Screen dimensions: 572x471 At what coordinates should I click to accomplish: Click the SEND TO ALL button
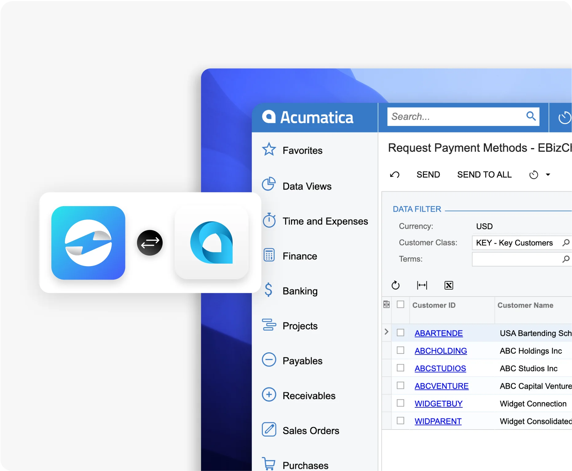coord(484,175)
